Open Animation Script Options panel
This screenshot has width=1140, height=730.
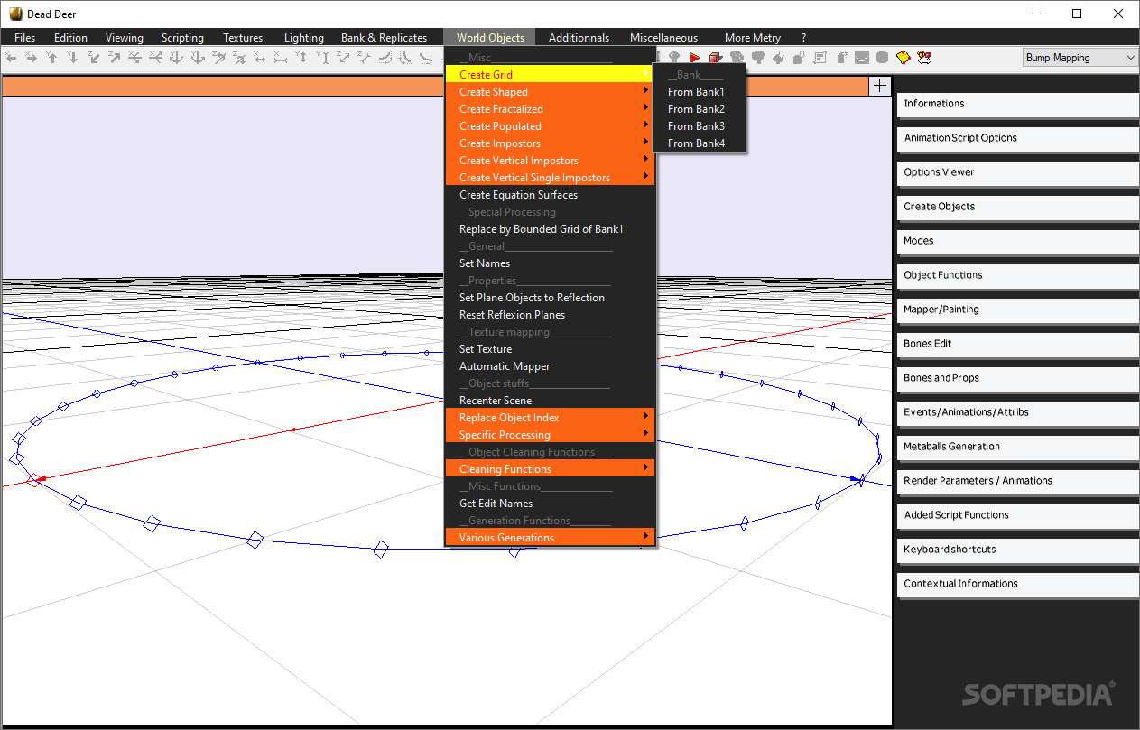[x=1018, y=138]
